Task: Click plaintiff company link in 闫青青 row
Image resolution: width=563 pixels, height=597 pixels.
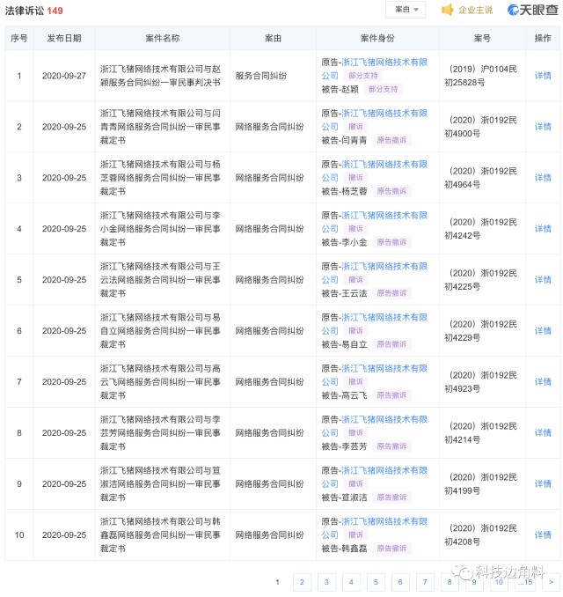Action: click(x=384, y=113)
